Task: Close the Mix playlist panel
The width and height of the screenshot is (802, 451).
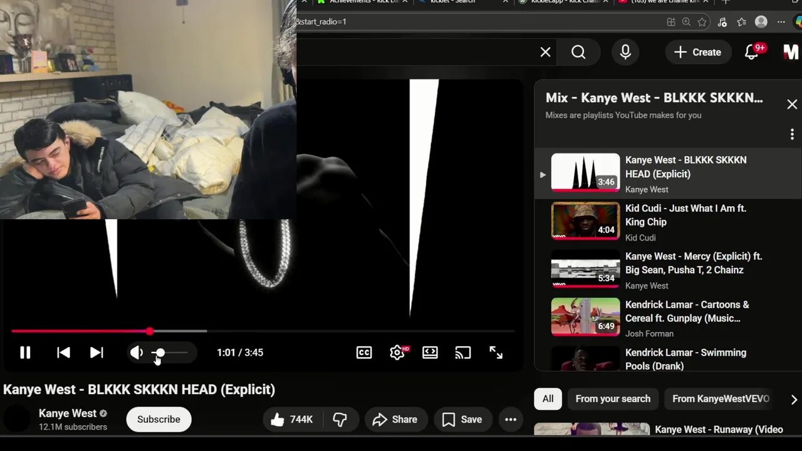Action: pos(792,105)
